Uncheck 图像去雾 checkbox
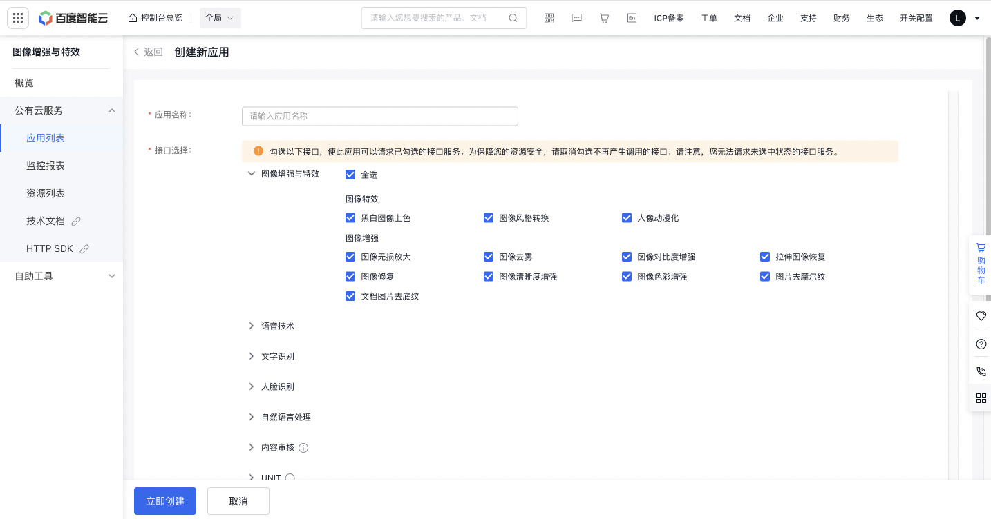 489,257
